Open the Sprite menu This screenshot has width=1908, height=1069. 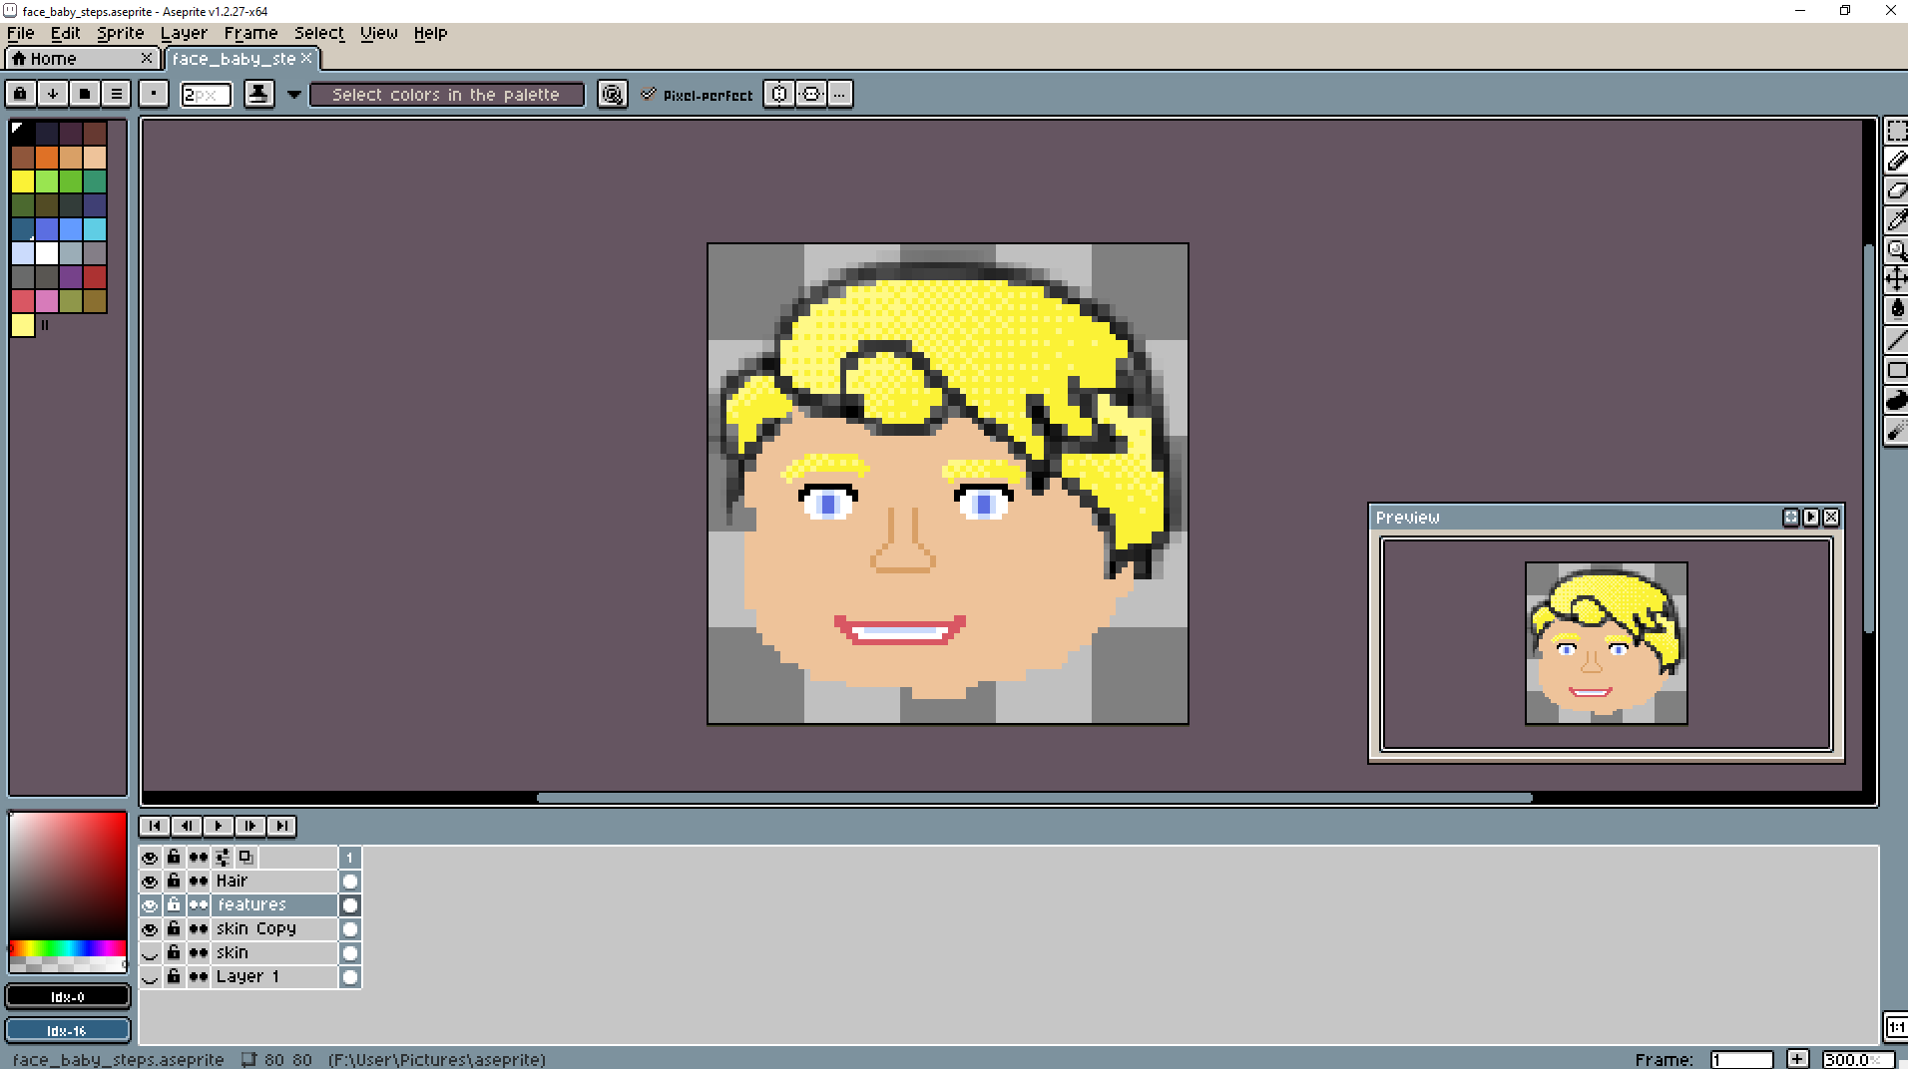coord(120,33)
